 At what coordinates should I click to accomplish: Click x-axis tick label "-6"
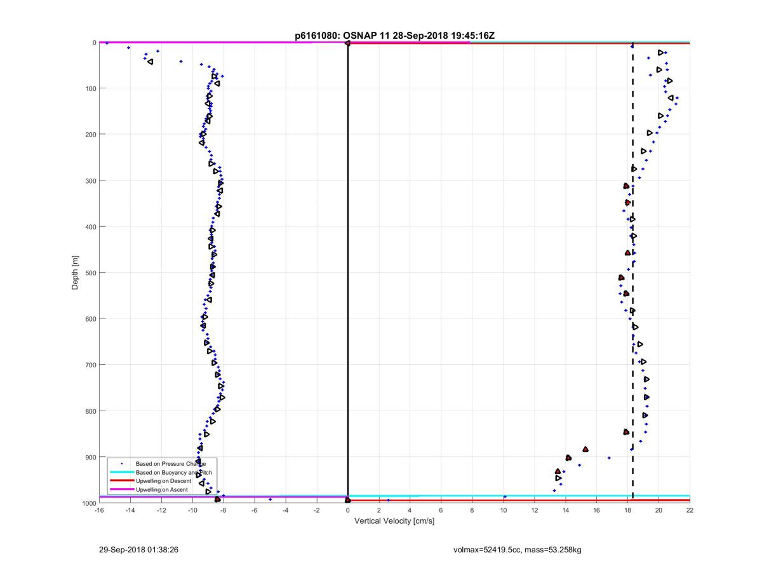click(x=255, y=510)
